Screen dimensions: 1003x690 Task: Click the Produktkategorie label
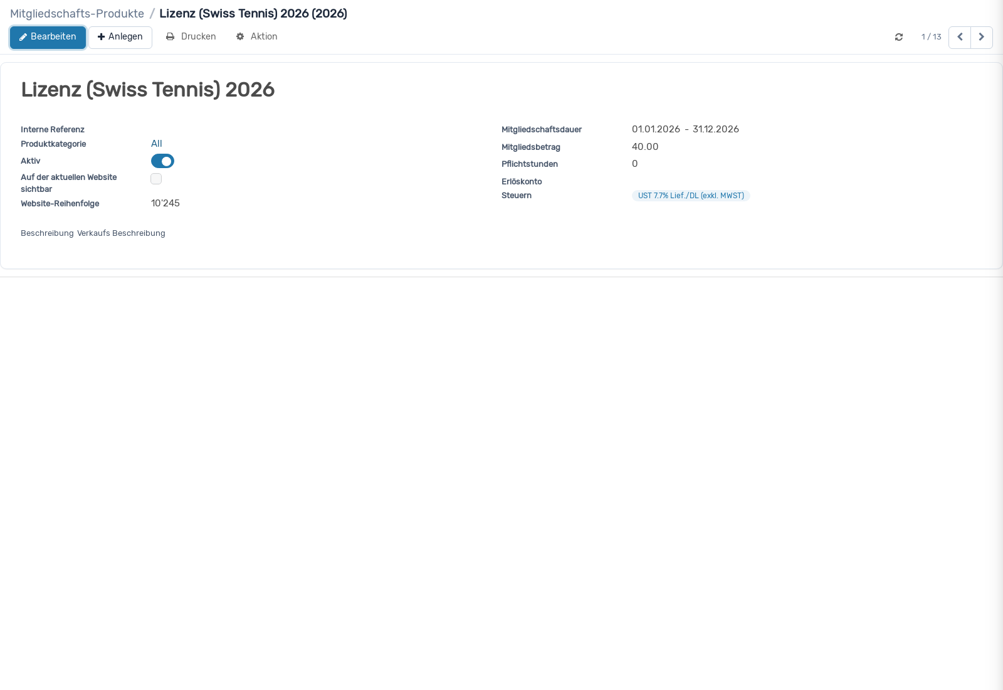coord(53,144)
